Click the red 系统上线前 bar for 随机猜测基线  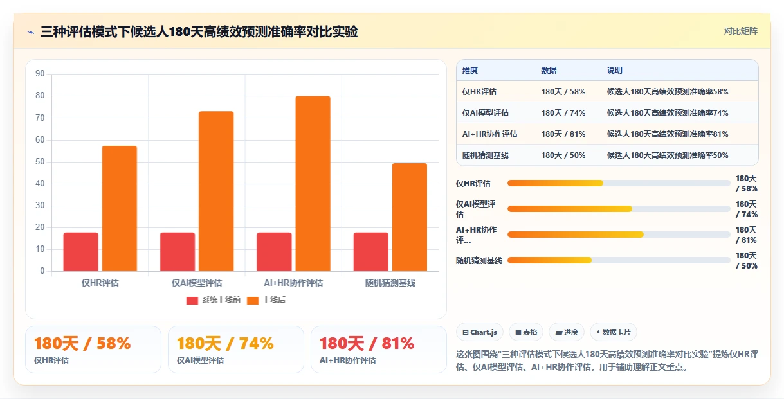tap(371, 252)
